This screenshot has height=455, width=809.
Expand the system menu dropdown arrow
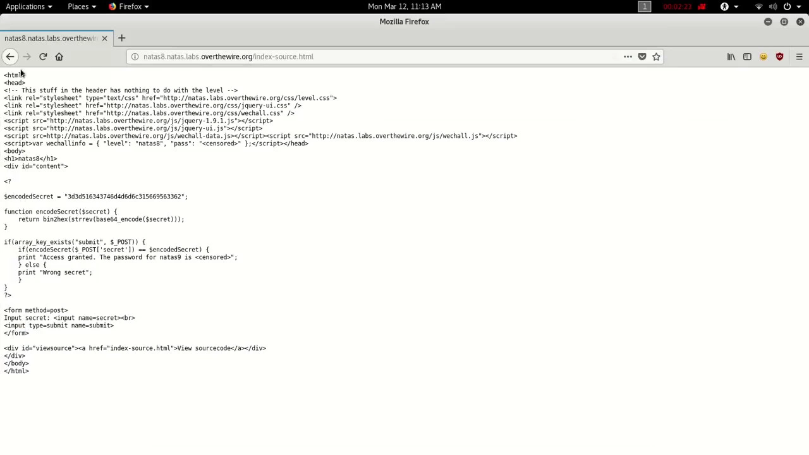(x=799, y=6)
